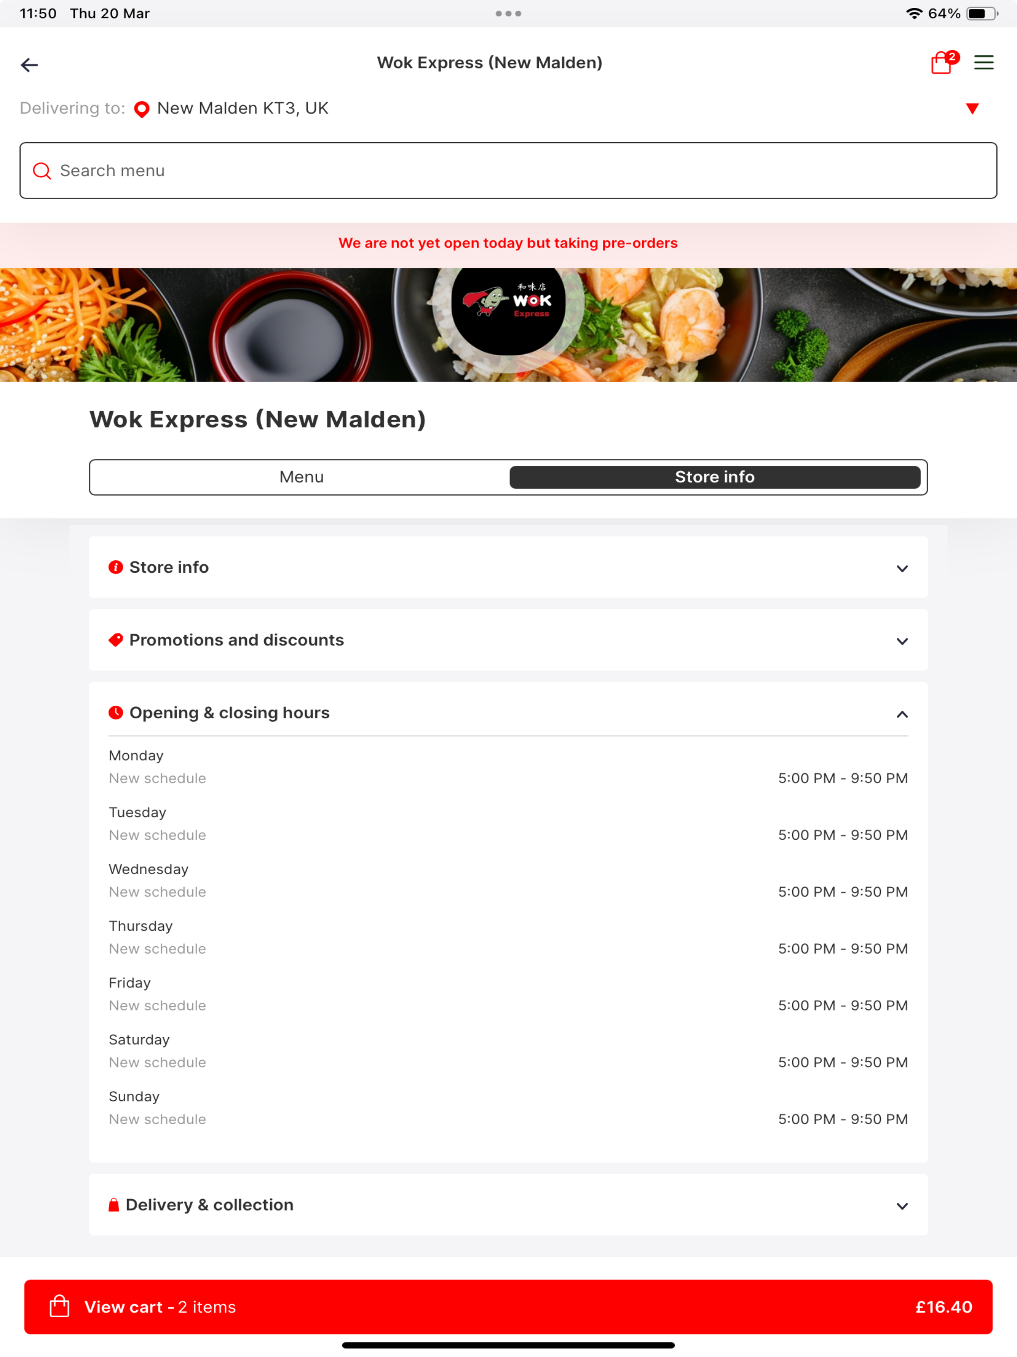This screenshot has height=1357, width=1017.
Task: Tap the pre-orders notice banner
Action: tap(508, 243)
